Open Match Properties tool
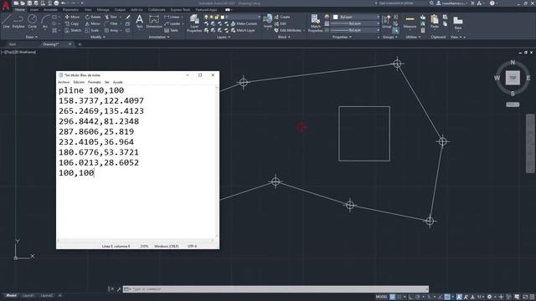Screen dimensions: 536x301 point(315,23)
